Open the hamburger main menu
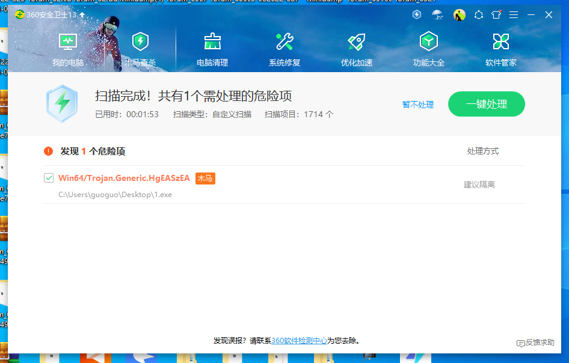This screenshot has height=363, width=569. click(514, 15)
